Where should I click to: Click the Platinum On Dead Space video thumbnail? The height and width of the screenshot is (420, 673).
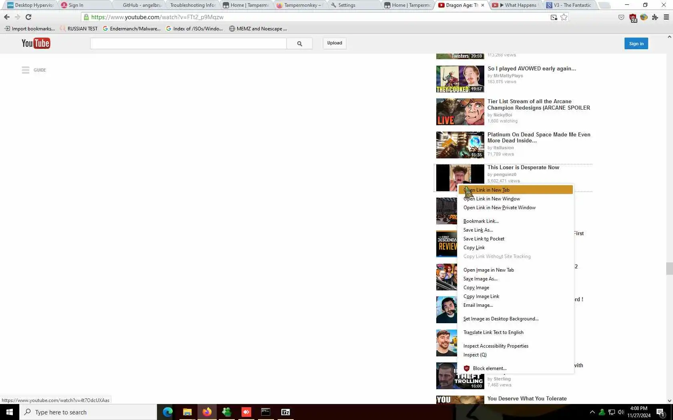(x=460, y=145)
